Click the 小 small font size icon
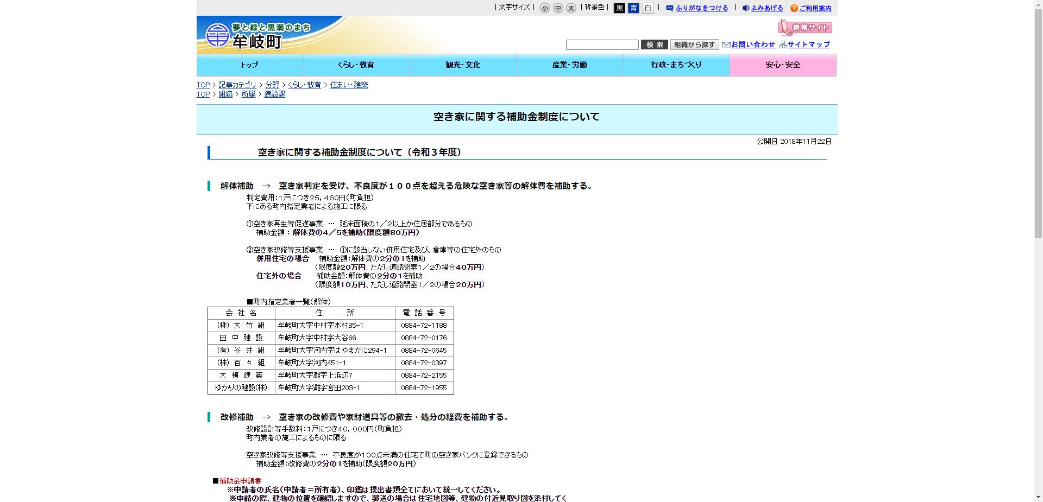Image resolution: width=1043 pixels, height=502 pixels. [544, 8]
